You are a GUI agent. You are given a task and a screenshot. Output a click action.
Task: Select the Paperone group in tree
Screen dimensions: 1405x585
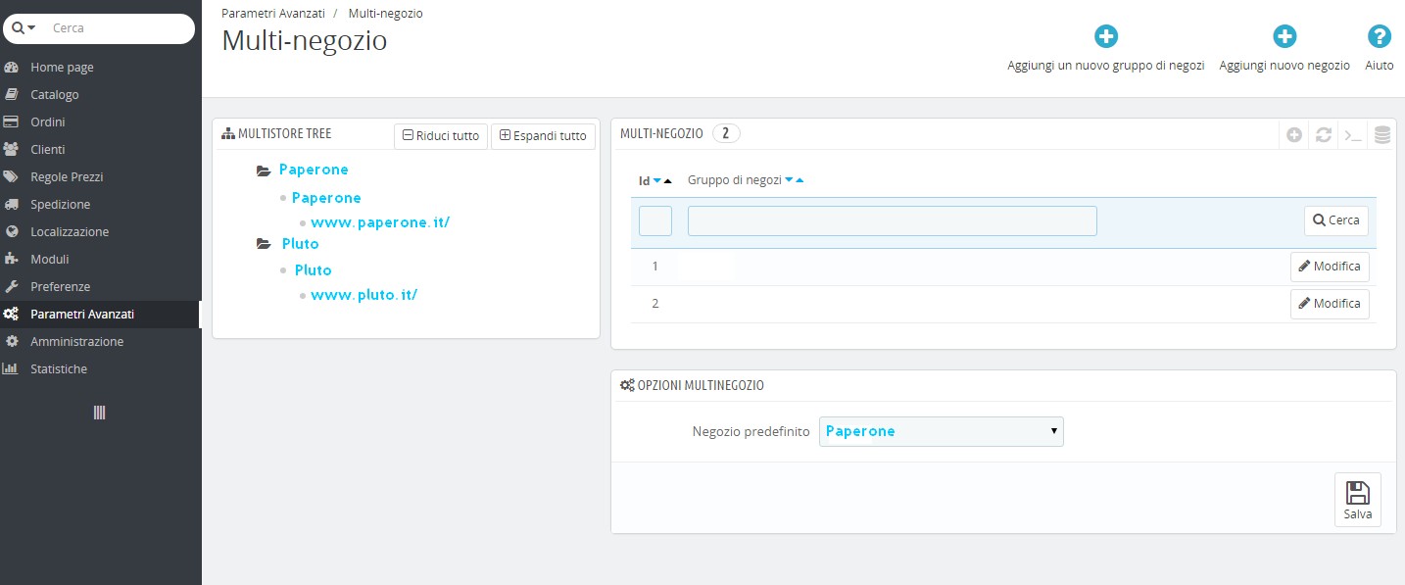tap(314, 170)
